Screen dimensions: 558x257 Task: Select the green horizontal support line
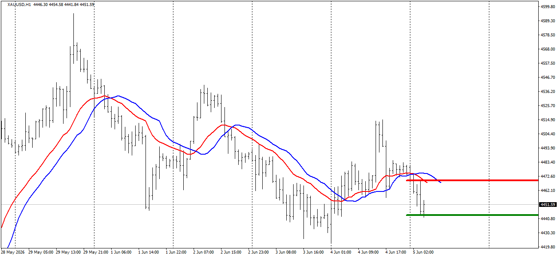[x=472, y=215]
